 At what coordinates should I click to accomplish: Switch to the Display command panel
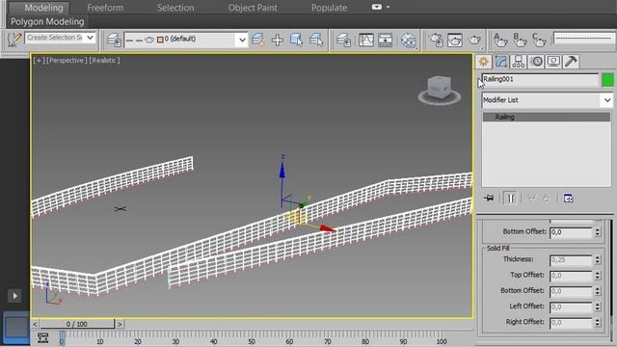pos(553,62)
